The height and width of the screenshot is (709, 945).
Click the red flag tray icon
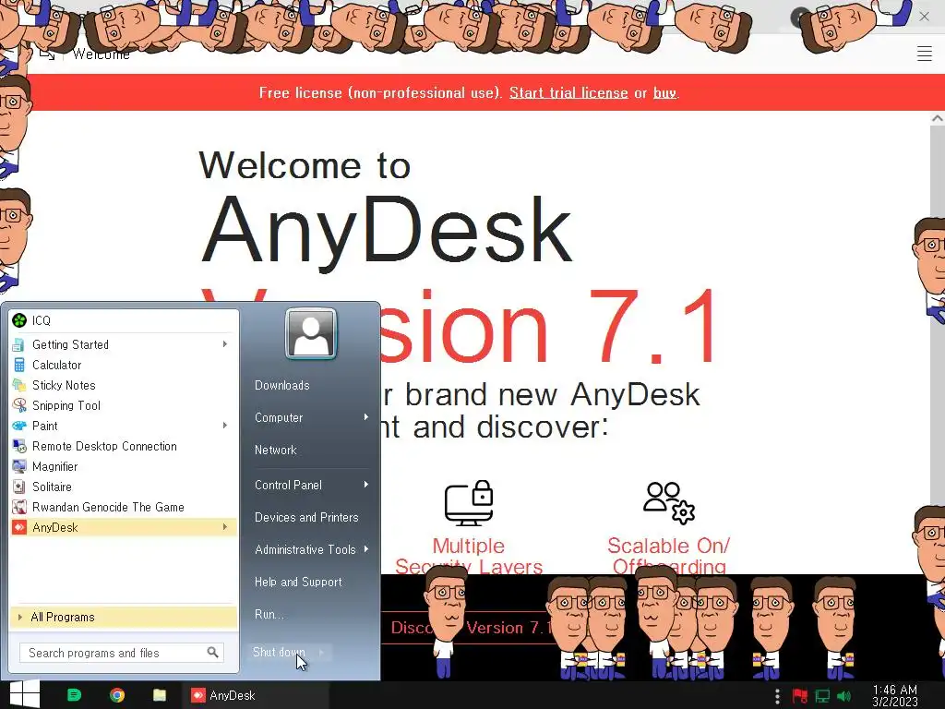tap(800, 696)
